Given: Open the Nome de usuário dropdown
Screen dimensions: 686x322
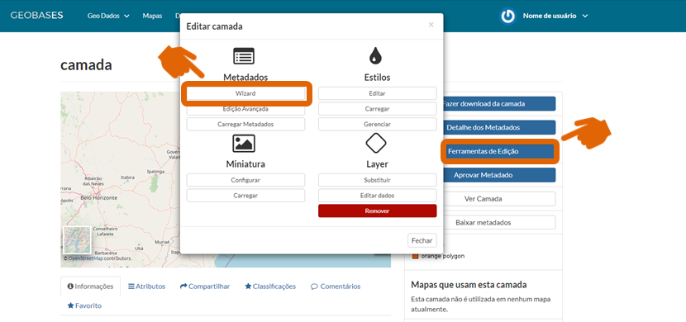Looking at the screenshot, I should (555, 16).
